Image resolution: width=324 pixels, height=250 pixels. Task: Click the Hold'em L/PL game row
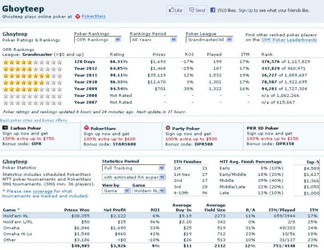(160, 222)
